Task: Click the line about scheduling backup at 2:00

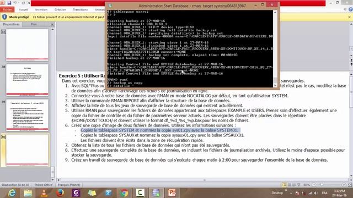Action: tap(200, 160)
